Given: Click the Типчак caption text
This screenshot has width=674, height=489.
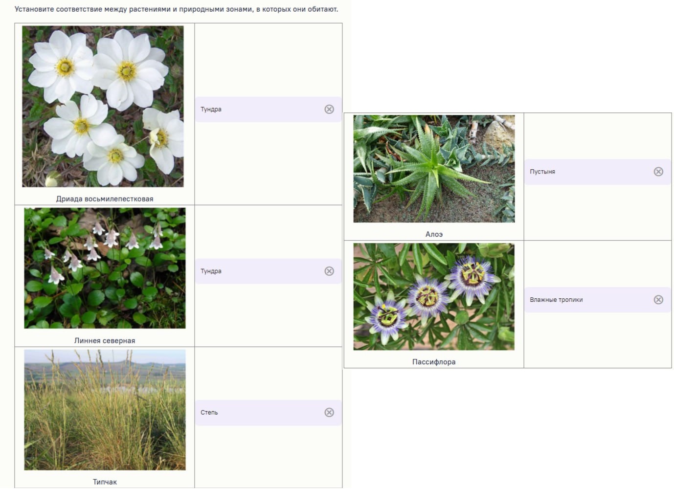Looking at the screenshot, I should 105,482.
